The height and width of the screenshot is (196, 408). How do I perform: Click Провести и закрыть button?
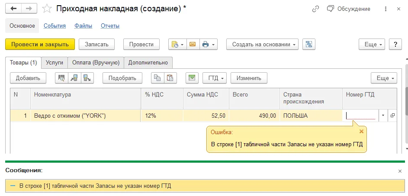40,44
